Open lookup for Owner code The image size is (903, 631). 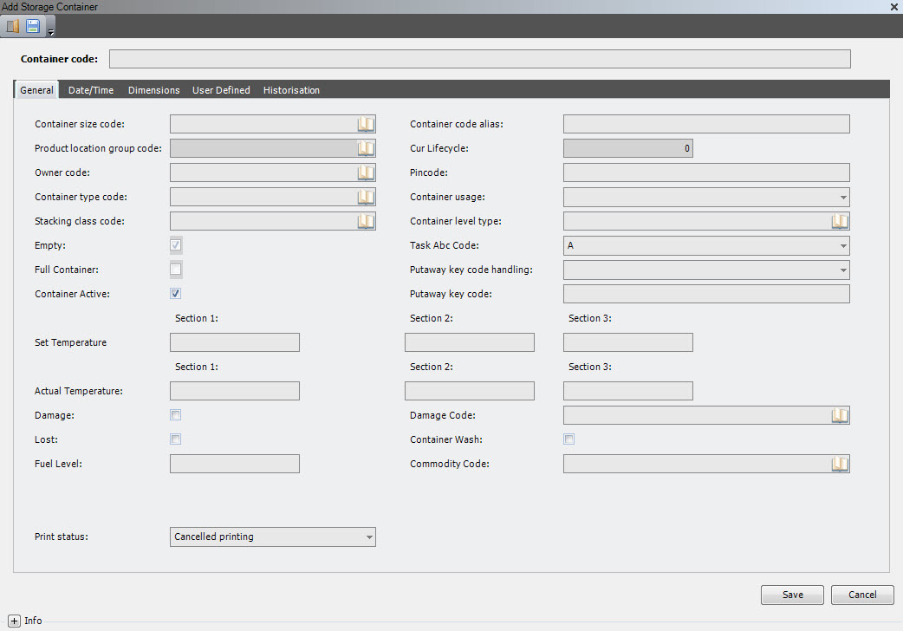coord(366,172)
